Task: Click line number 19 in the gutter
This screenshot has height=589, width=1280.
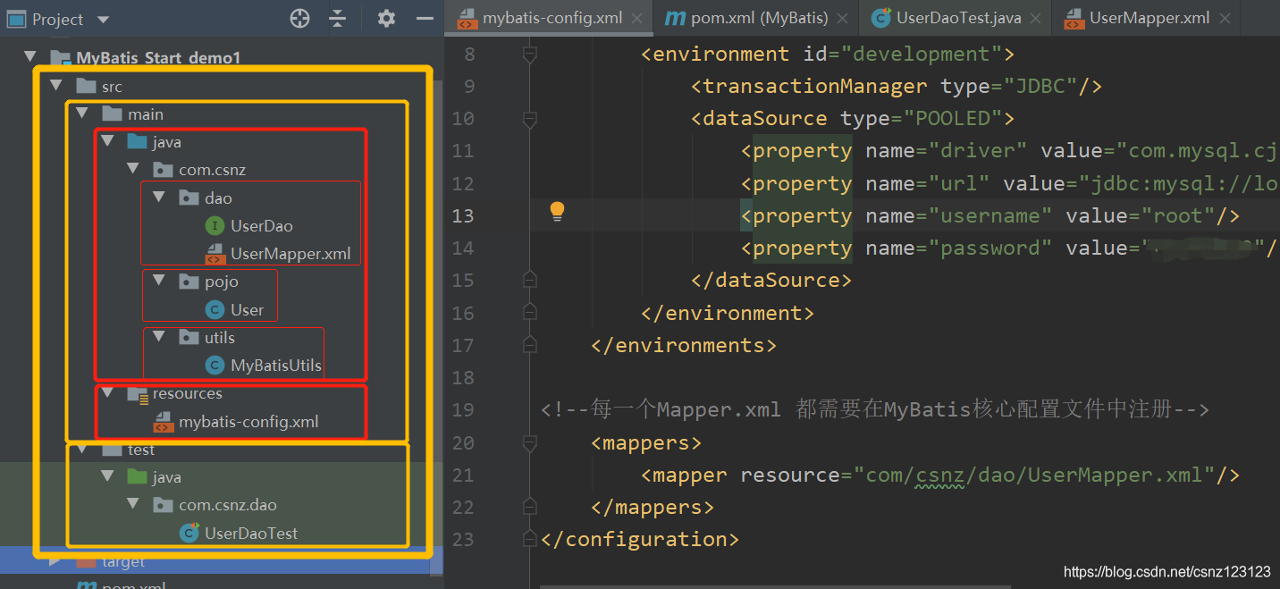Action: click(x=463, y=410)
